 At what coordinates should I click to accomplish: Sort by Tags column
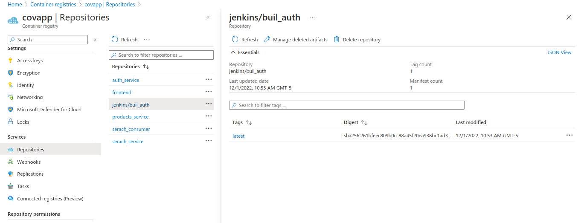pyautogui.click(x=242, y=122)
